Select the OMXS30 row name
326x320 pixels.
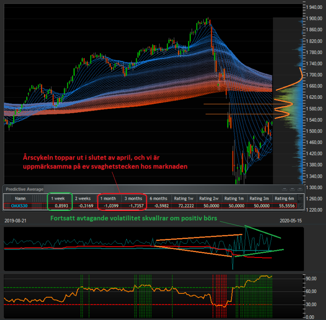[x=19, y=206]
